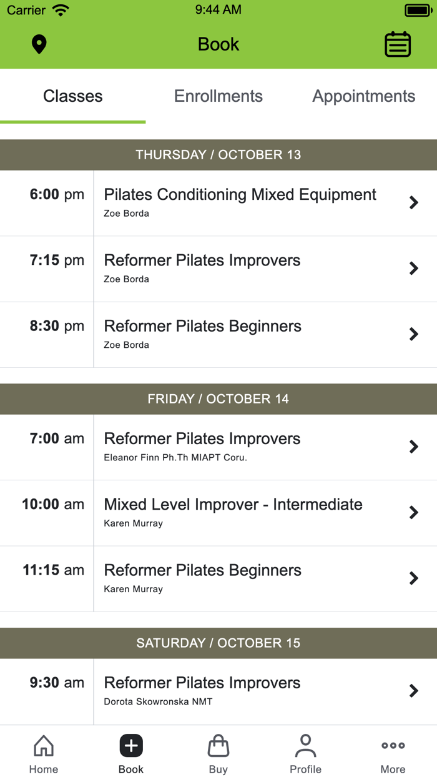Expand the 8:30 pm Reformer Beginners chevron
Viewport: 437px width, 777px height.
tap(413, 334)
